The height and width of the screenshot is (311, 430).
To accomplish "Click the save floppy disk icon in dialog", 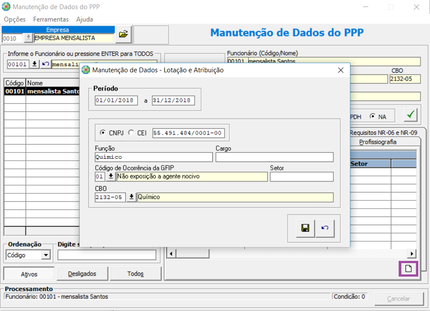I will [305, 228].
